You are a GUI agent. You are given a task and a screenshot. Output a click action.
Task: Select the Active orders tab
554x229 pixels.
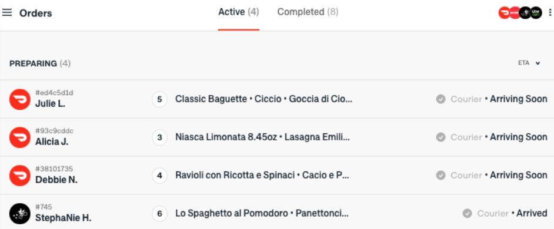[239, 12]
